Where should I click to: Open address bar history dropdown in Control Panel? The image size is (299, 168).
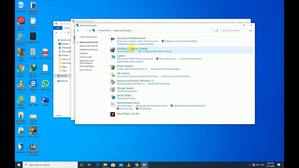tap(214, 30)
